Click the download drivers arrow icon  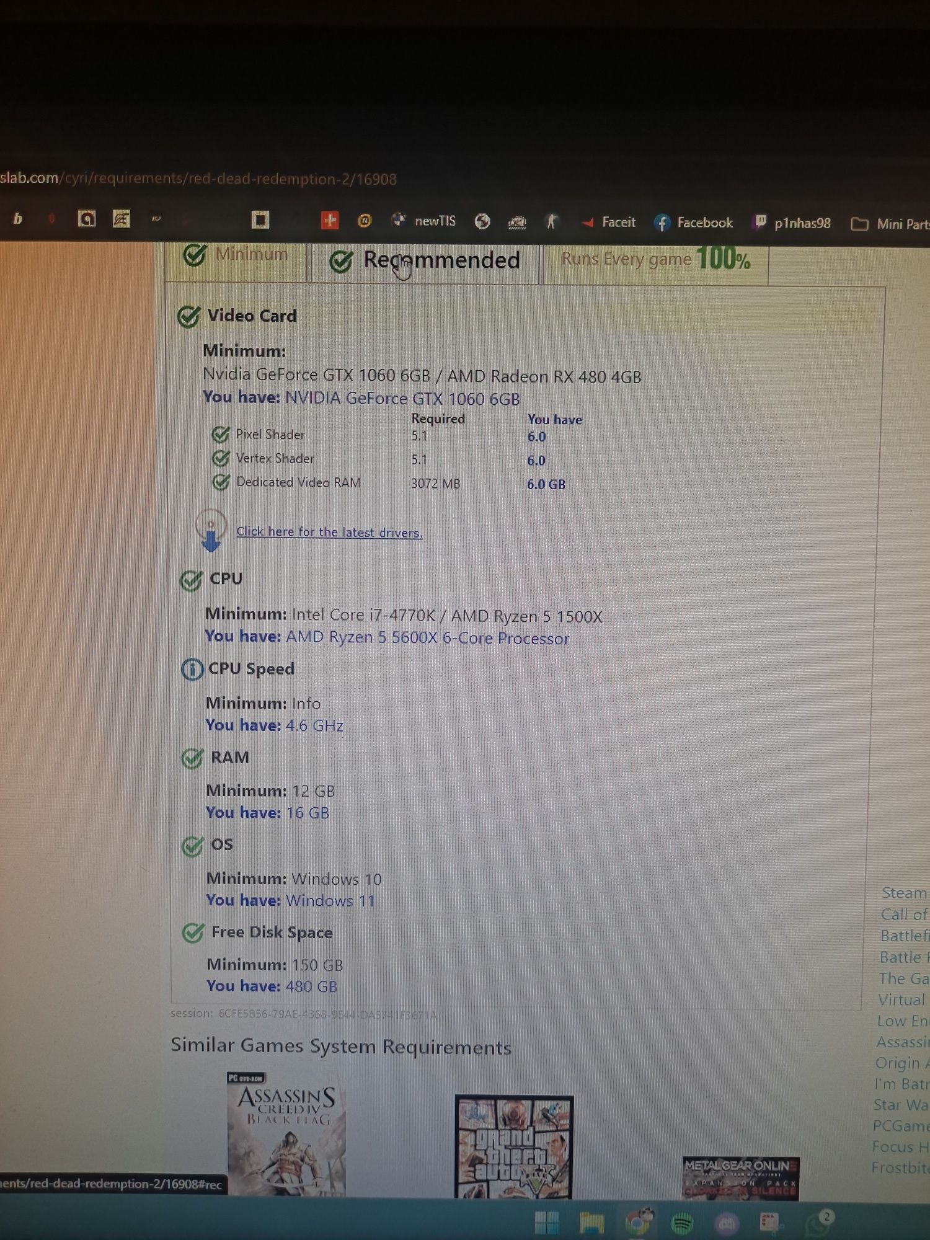coord(211,531)
